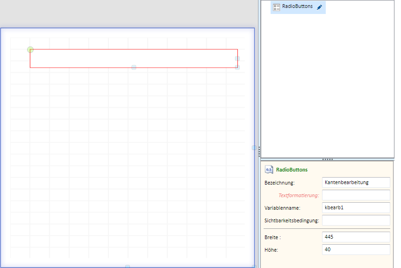This screenshot has width=401, height=268.
Task: Click the canvas bottom-right corner handle
Action: pos(254,267)
